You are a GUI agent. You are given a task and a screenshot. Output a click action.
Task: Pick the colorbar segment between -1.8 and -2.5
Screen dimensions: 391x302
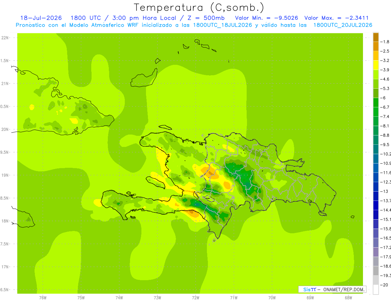coord(376,46)
